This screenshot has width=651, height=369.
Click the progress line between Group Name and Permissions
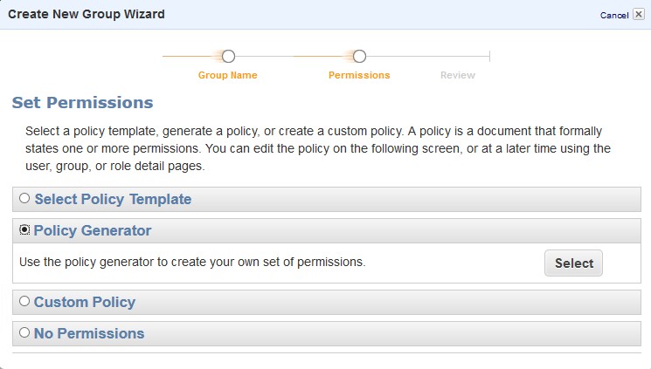293,57
